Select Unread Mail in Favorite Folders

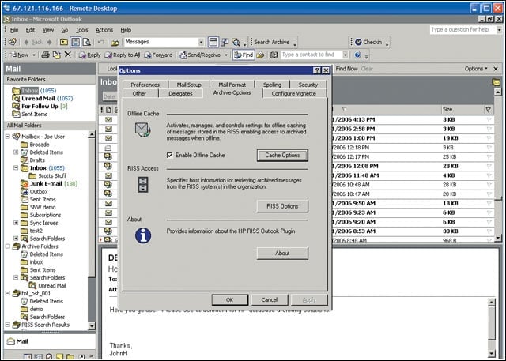click(38, 98)
